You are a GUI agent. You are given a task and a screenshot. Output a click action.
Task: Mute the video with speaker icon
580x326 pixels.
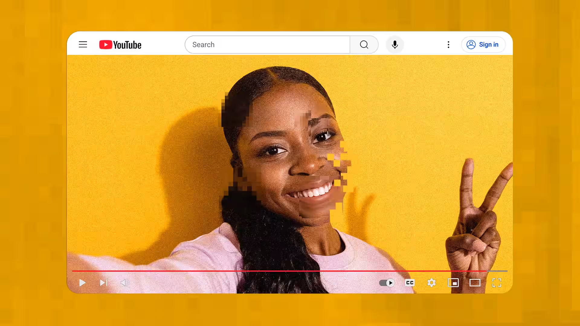tap(124, 283)
